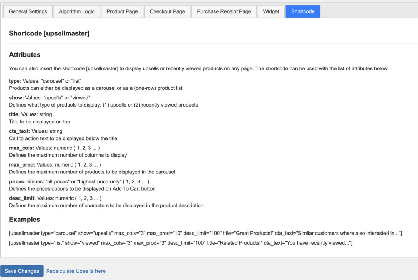Switch to the General Settings tab
The width and height of the screenshot is (418, 280).
(x=28, y=11)
